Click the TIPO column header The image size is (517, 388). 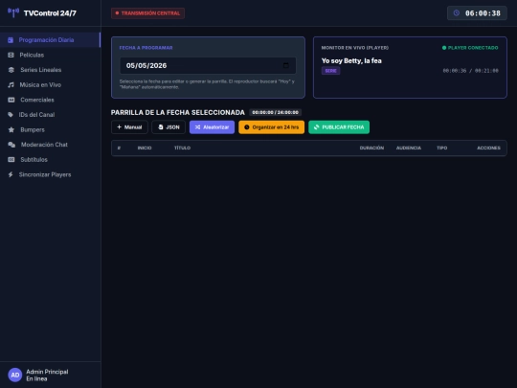[441, 148]
